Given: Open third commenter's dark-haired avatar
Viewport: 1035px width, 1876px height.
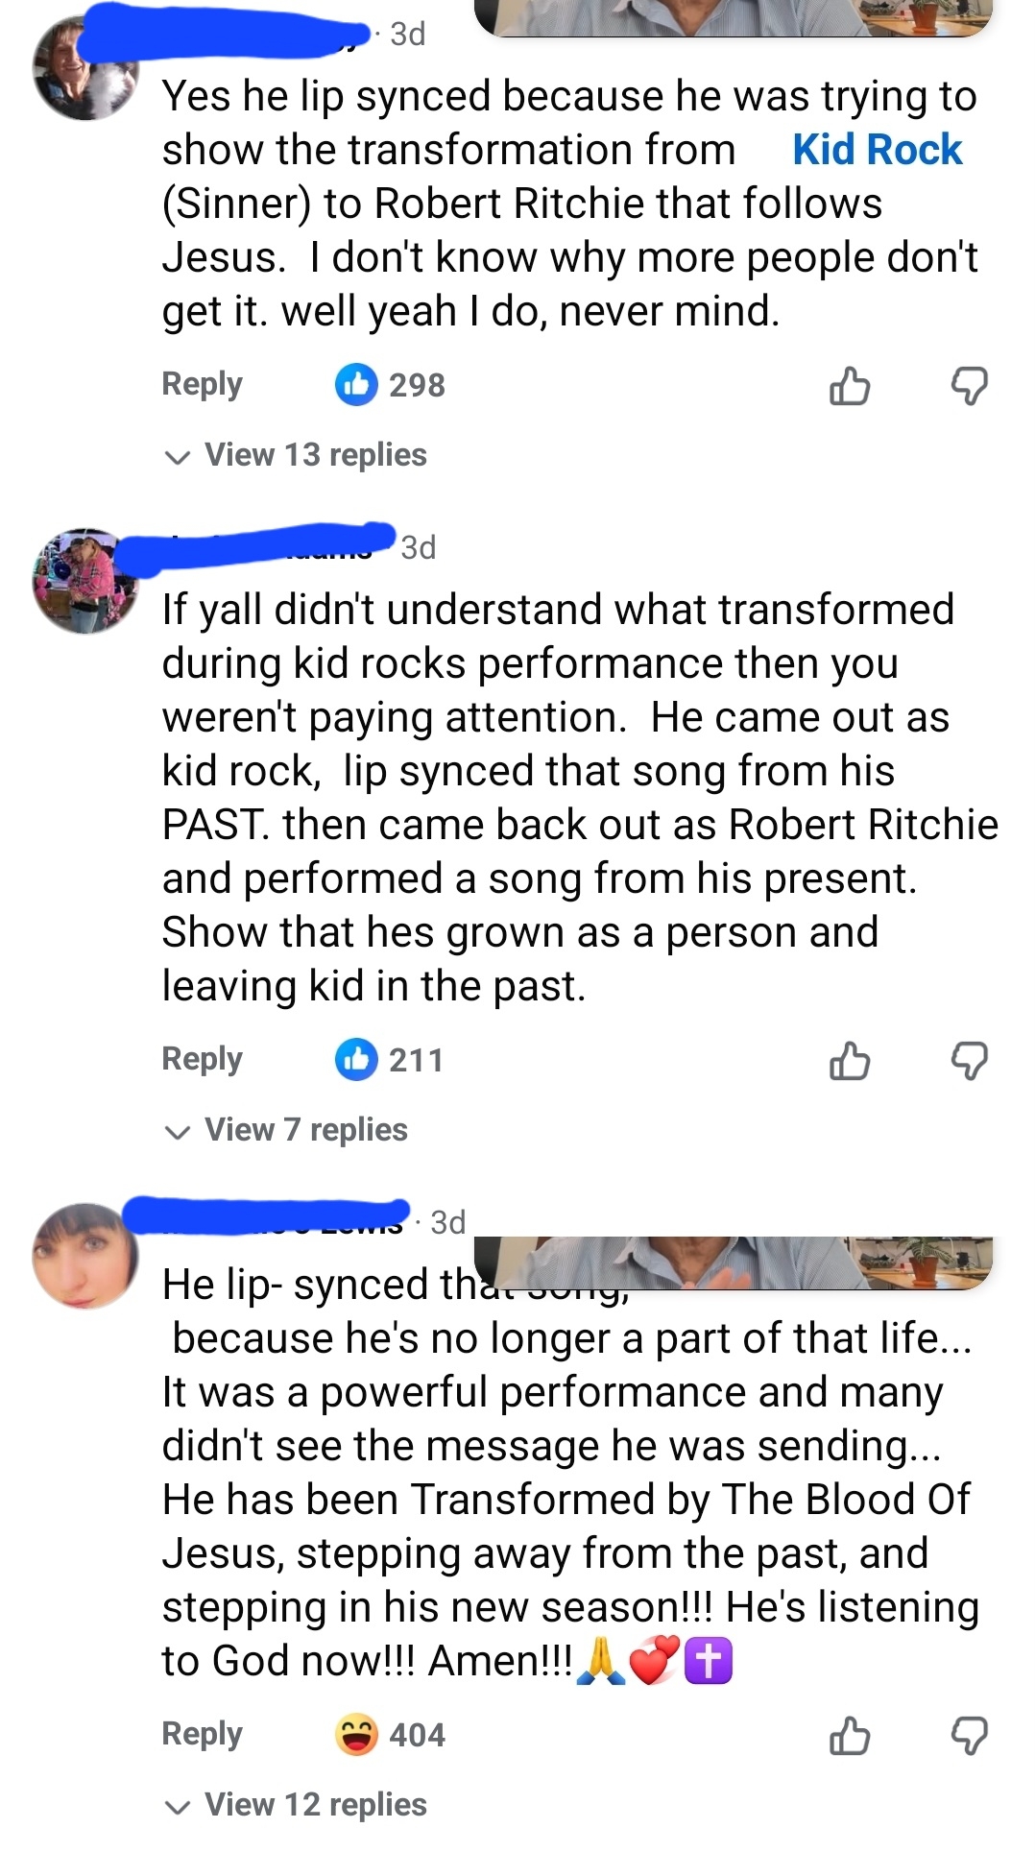Looking at the screenshot, I should click(x=85, y=1256).
